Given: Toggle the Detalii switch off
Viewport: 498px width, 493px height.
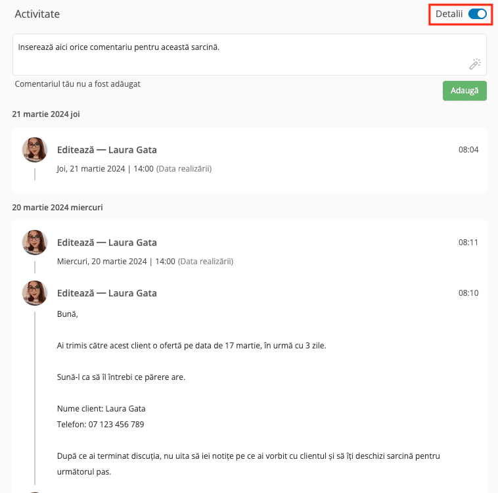Looking at the screenshot, I should tap(477, 14).
